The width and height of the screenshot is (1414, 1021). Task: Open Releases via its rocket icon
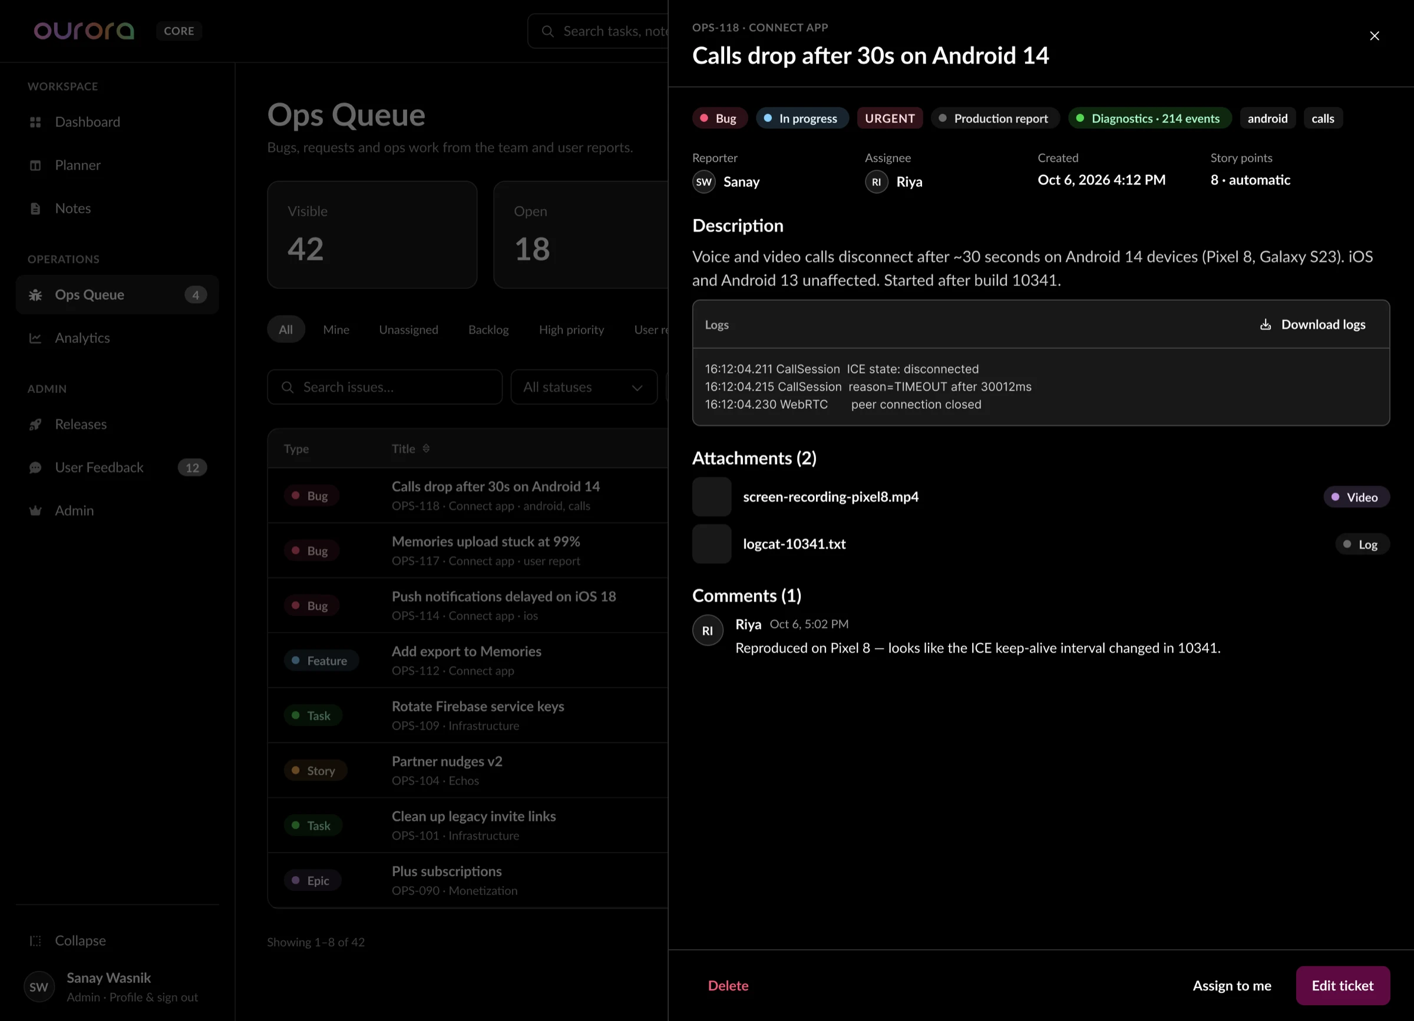pyautogui.click(x=35, y=424)
